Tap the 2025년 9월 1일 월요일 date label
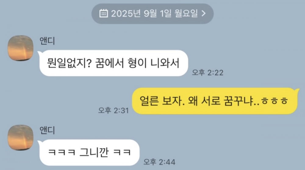 (x=154, y=13)
